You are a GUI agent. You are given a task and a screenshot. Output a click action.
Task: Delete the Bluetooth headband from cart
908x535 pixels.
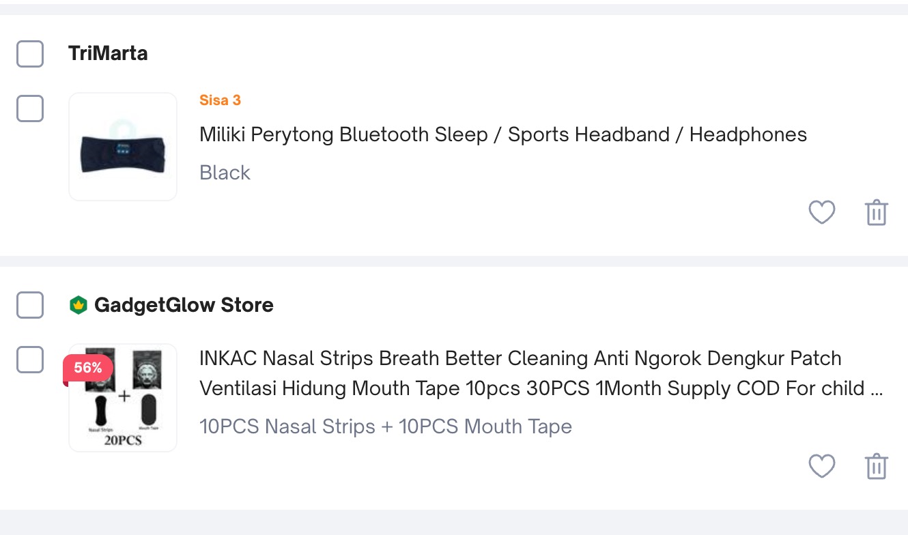click(x=877, y=213)
